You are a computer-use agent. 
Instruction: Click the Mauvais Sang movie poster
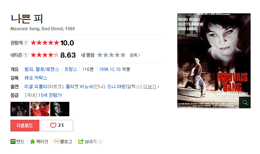click(214, 61)
